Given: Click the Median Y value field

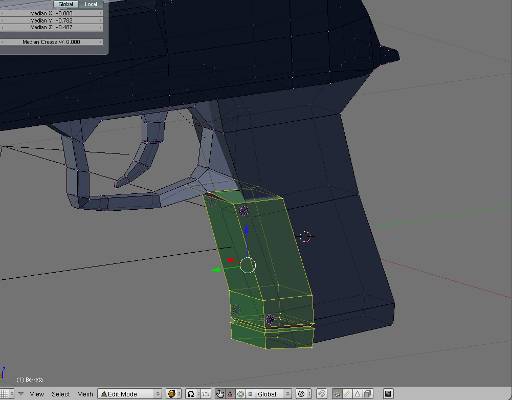Looking at the screenshot, I should tap(53, 20).
